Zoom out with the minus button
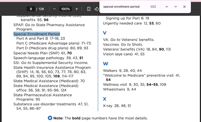 click(55, 9)
